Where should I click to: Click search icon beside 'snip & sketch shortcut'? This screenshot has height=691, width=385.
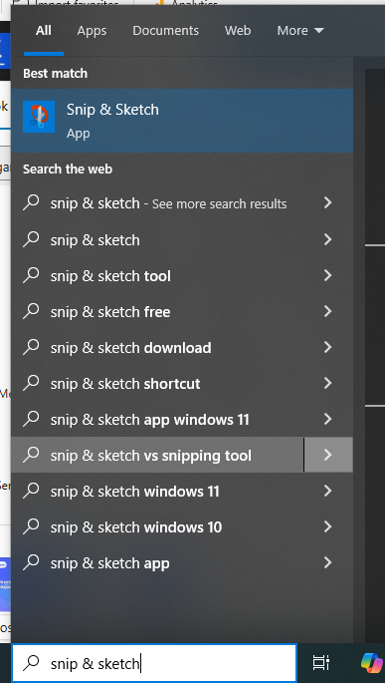tap(31, 383)
